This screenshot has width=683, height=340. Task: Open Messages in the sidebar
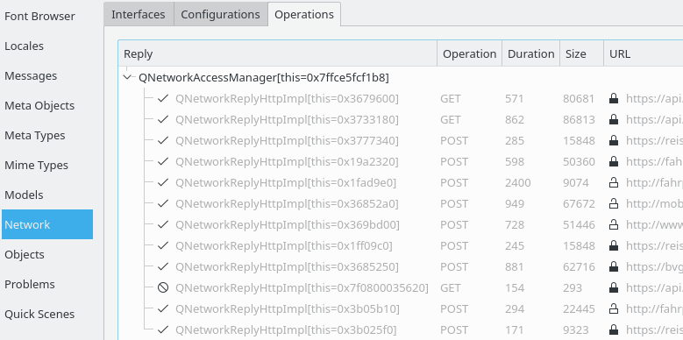point(31,75)
